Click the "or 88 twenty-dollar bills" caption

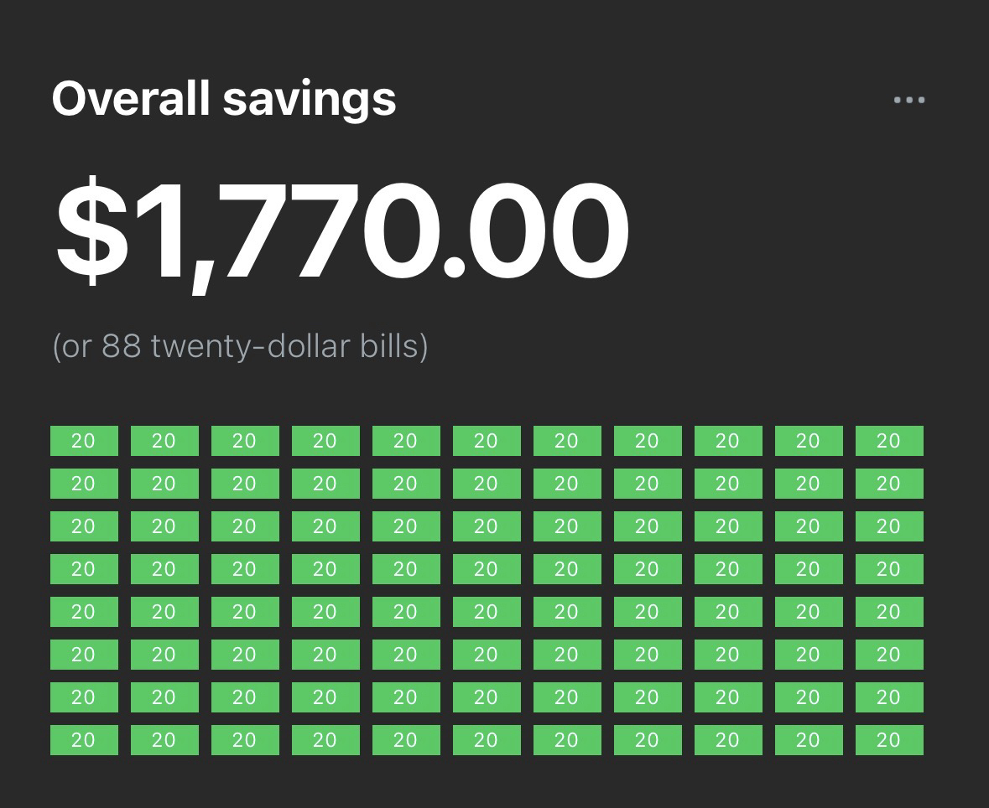click(x=240, y=345)
